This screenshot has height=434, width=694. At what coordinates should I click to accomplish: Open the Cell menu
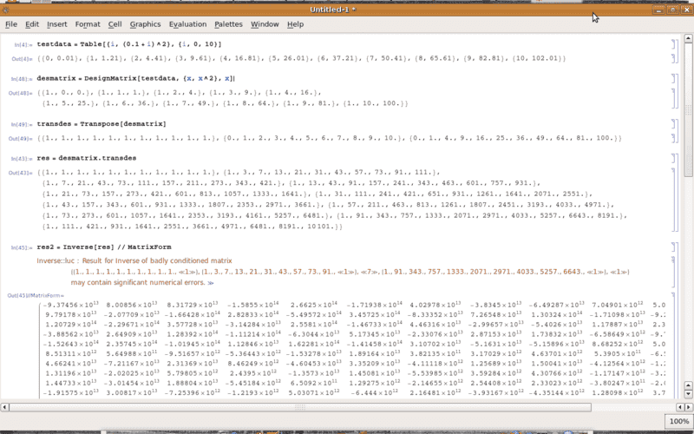pyautogui.click(x=115, y=24)
